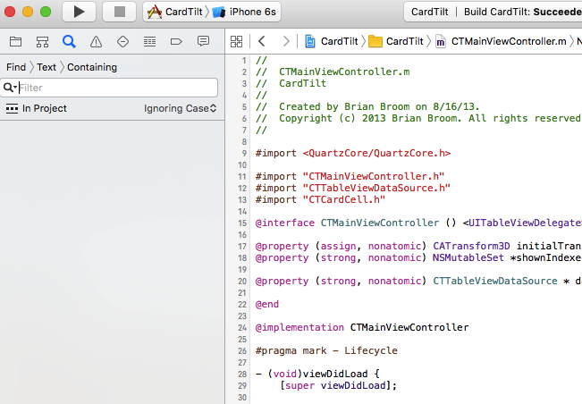Go forward in editor history

click(285, 41)
